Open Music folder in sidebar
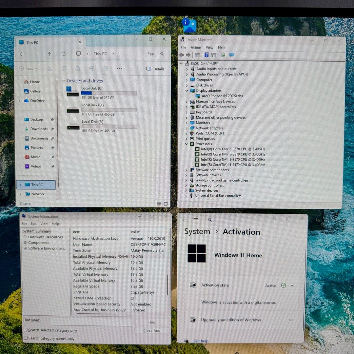This screenshot has width=354, height=354. click(32, 157)
